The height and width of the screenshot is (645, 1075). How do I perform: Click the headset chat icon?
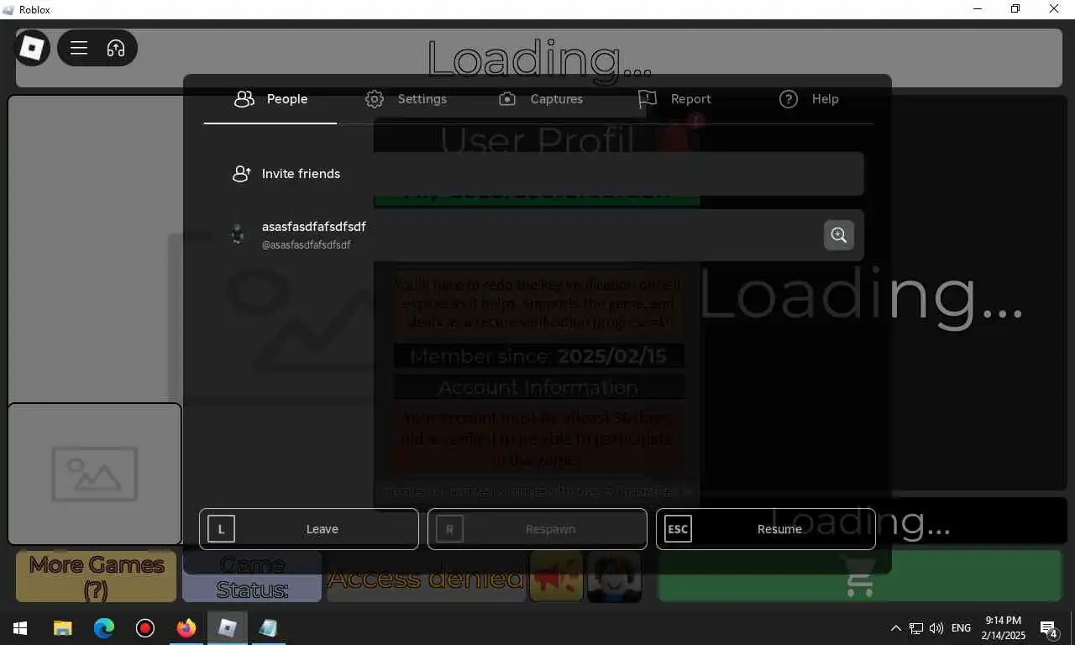pyautogui.click(x=116, y=48)
